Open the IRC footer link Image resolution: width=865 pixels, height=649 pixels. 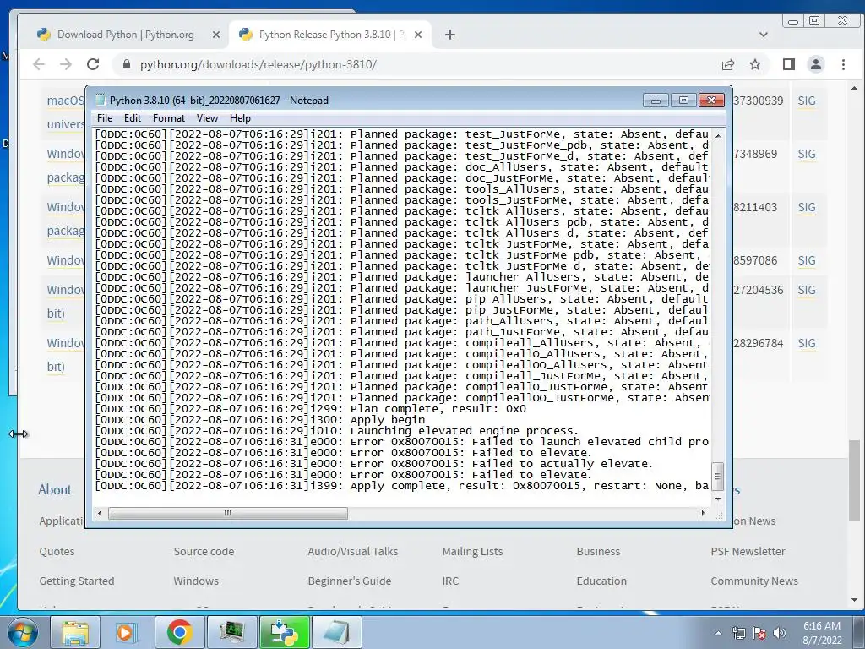click(450, 581)
